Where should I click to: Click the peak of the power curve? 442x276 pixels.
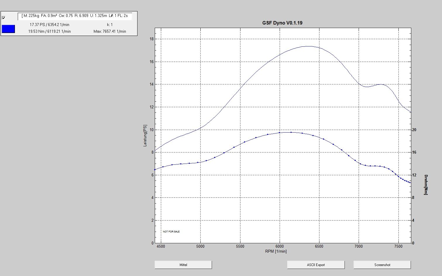click(x=309, y=46)
